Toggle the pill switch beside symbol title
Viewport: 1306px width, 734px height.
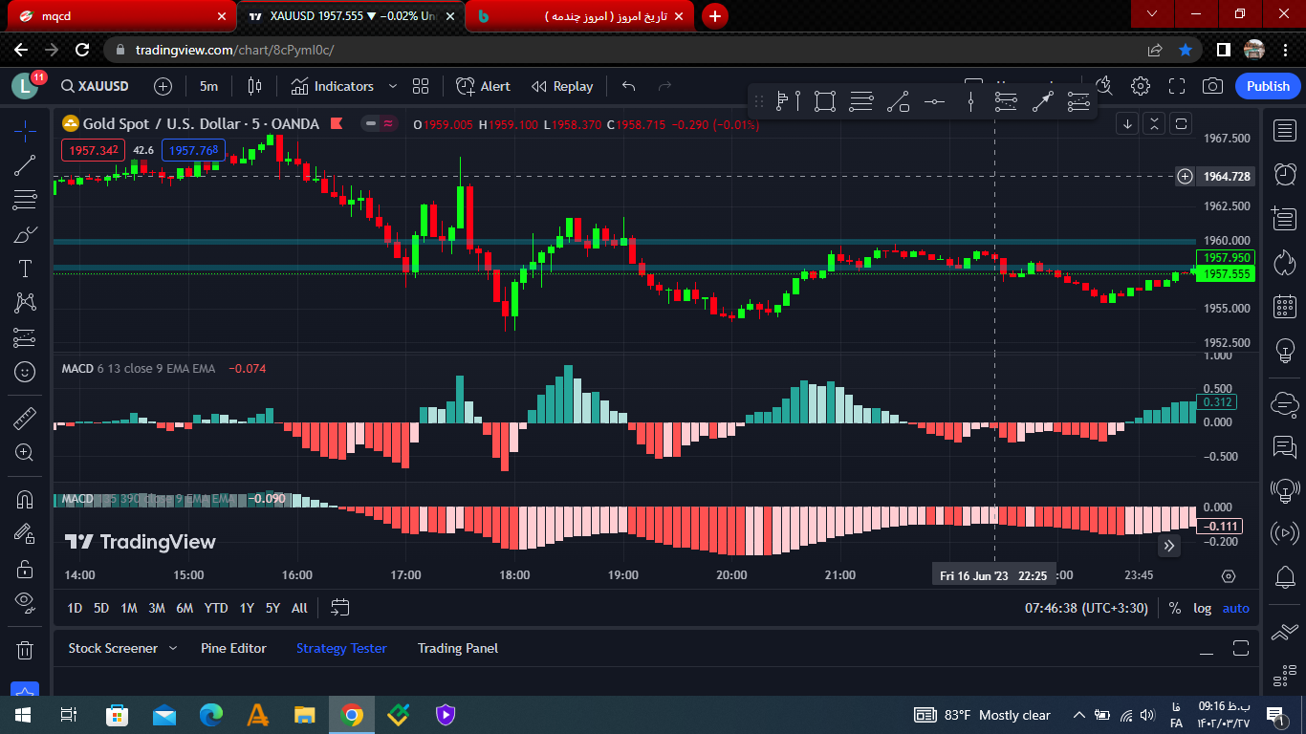pyautogui.click(x=380, y=123)
